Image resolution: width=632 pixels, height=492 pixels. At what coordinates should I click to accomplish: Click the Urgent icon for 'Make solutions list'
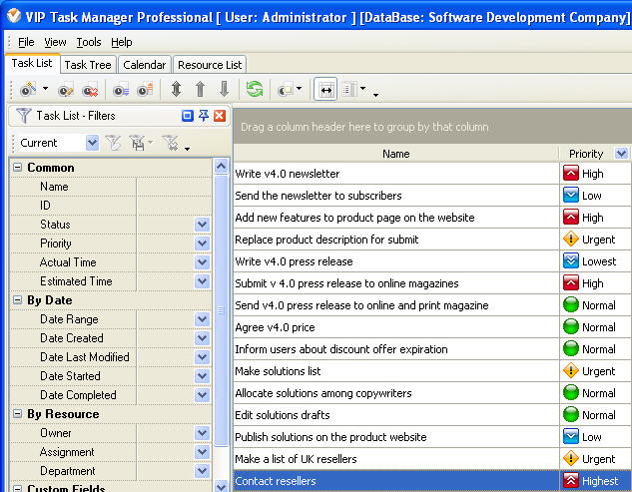tap(571, 370)
